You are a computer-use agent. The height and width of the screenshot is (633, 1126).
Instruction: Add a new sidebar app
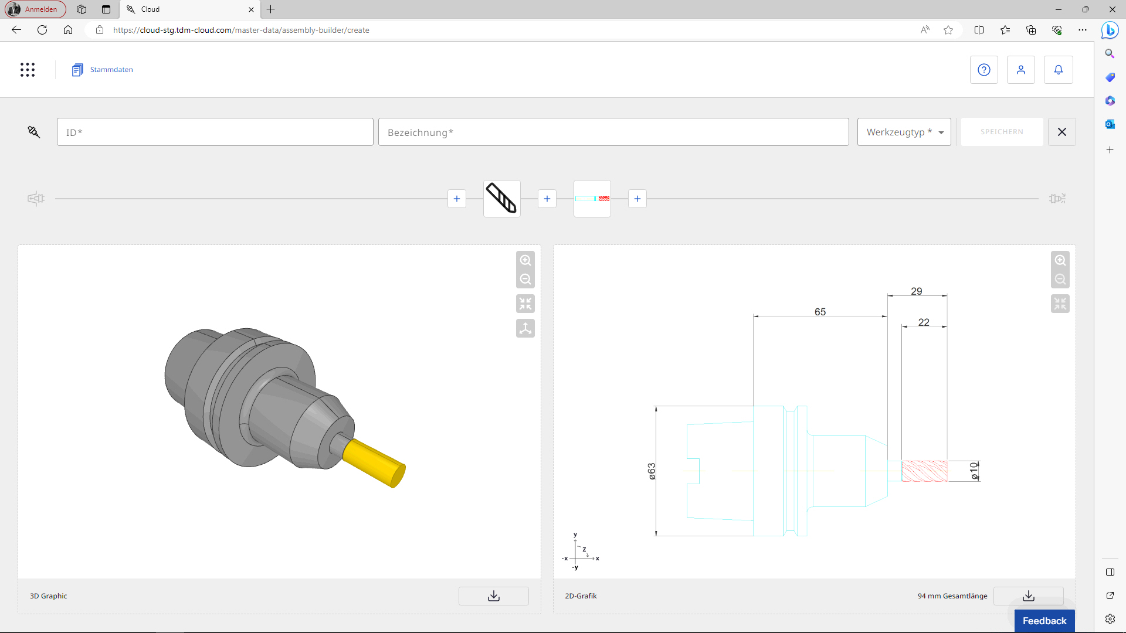pos(1110,150)
